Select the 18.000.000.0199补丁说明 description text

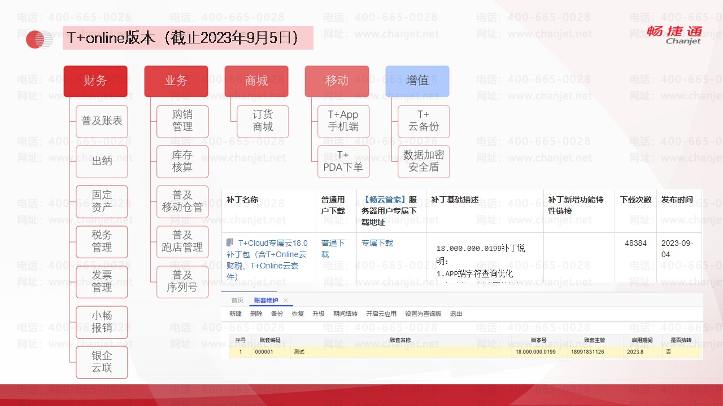coord(481,254)
